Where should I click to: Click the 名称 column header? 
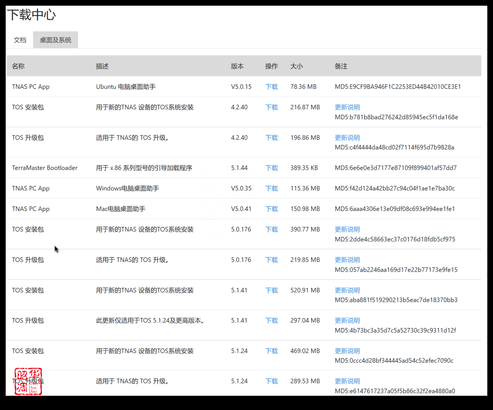18,66
